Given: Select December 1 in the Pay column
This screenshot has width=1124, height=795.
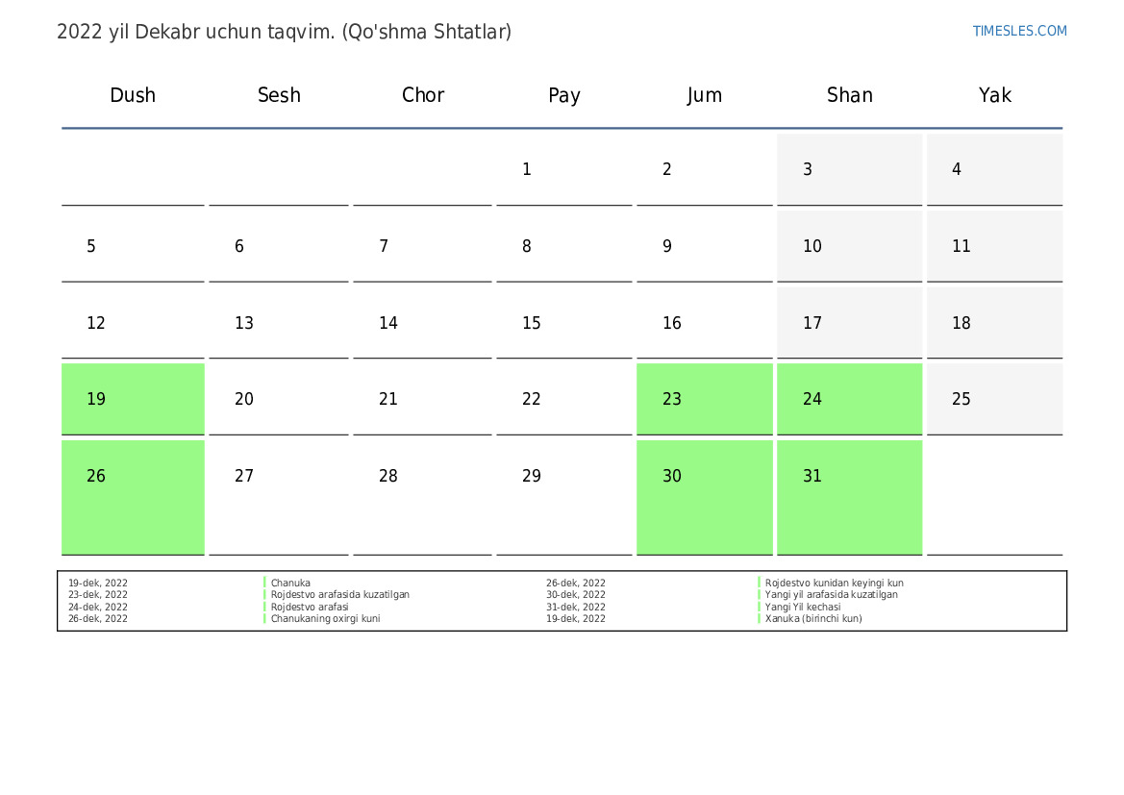Looking at the screenshot, I should click(563, 170).
